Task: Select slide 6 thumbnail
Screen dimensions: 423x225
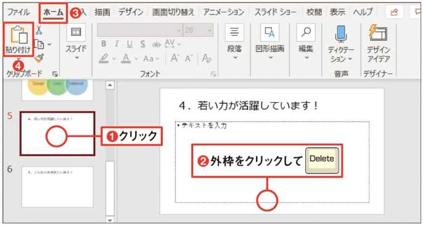Action: point(57,187)
